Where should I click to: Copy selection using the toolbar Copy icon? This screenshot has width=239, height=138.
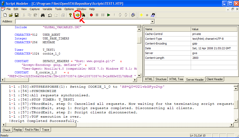pos(30,15)
